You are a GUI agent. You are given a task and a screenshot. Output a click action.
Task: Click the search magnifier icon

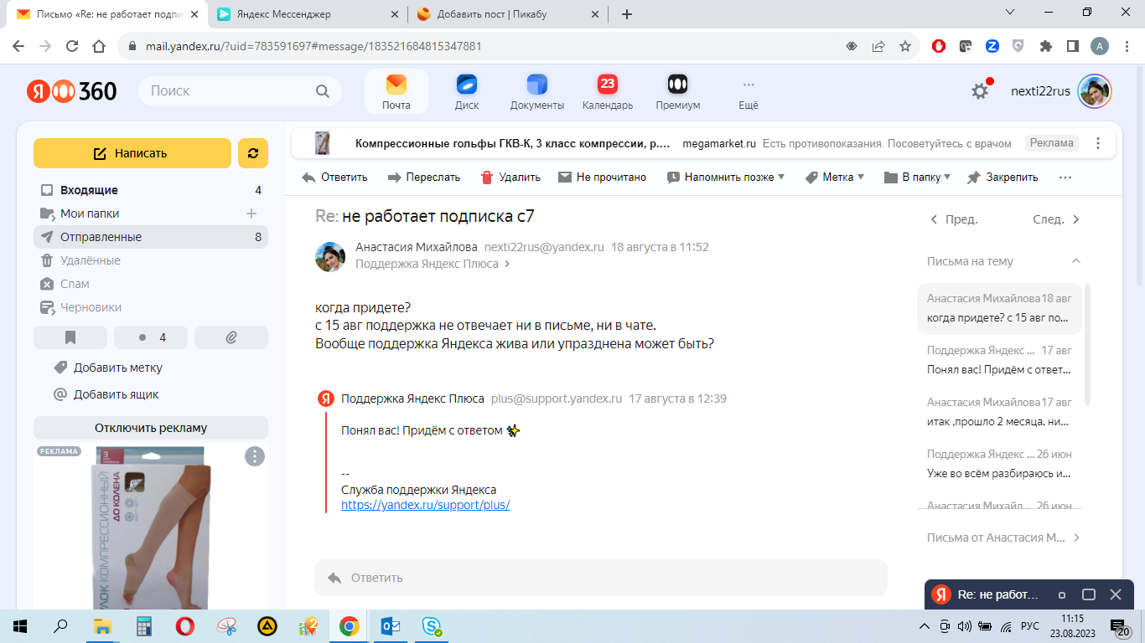323,91
